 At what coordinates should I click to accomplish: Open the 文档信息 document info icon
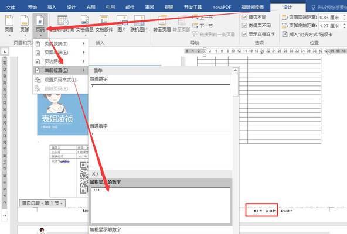(84, 24)
